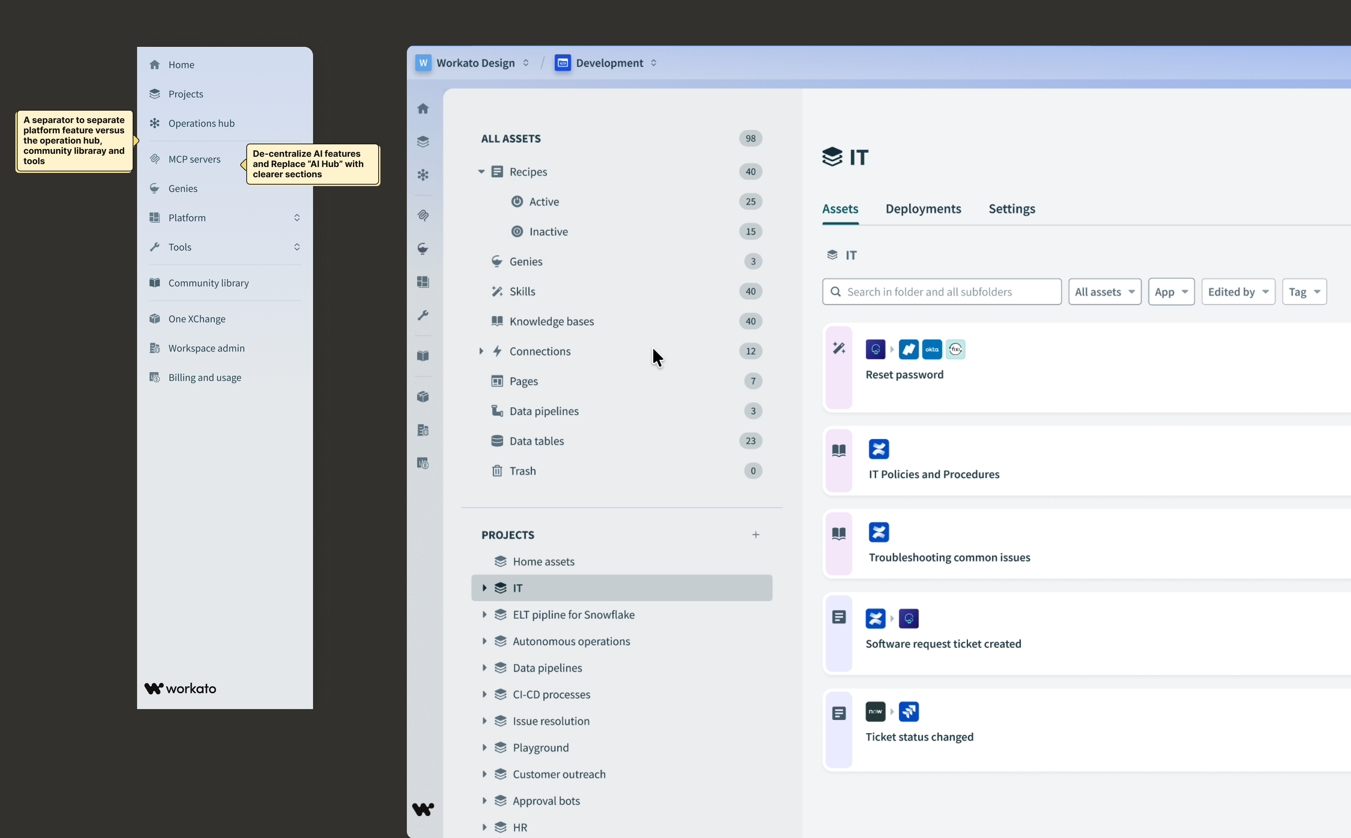Open MCP servers in the expanded menu

pyautogui.click(x=194, y=159)
